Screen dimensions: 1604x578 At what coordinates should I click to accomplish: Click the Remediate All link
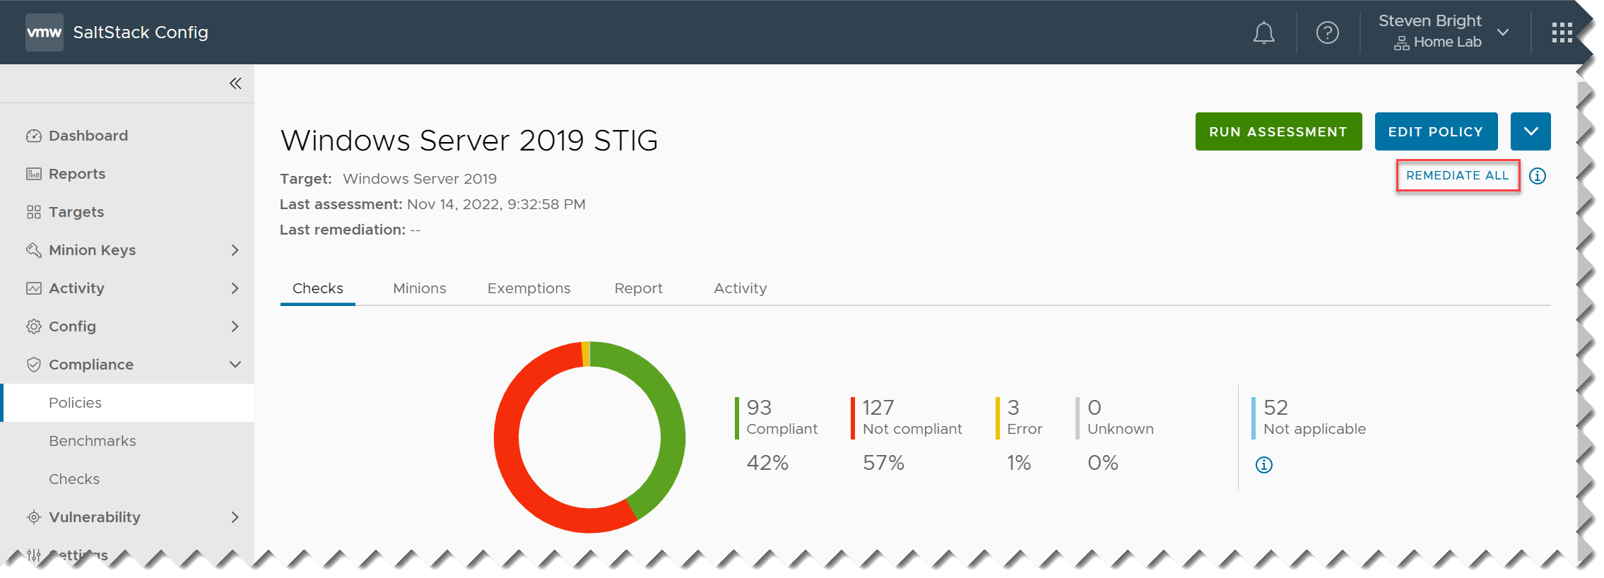click(1457, 175)
